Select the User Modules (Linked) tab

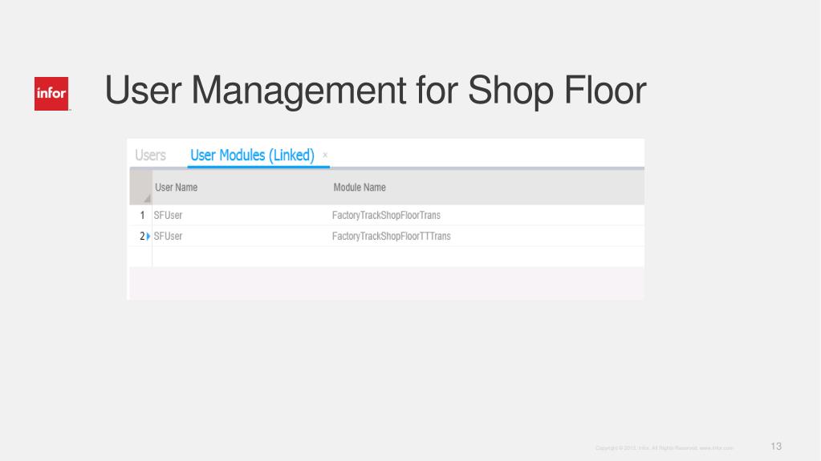coord(252,155)
